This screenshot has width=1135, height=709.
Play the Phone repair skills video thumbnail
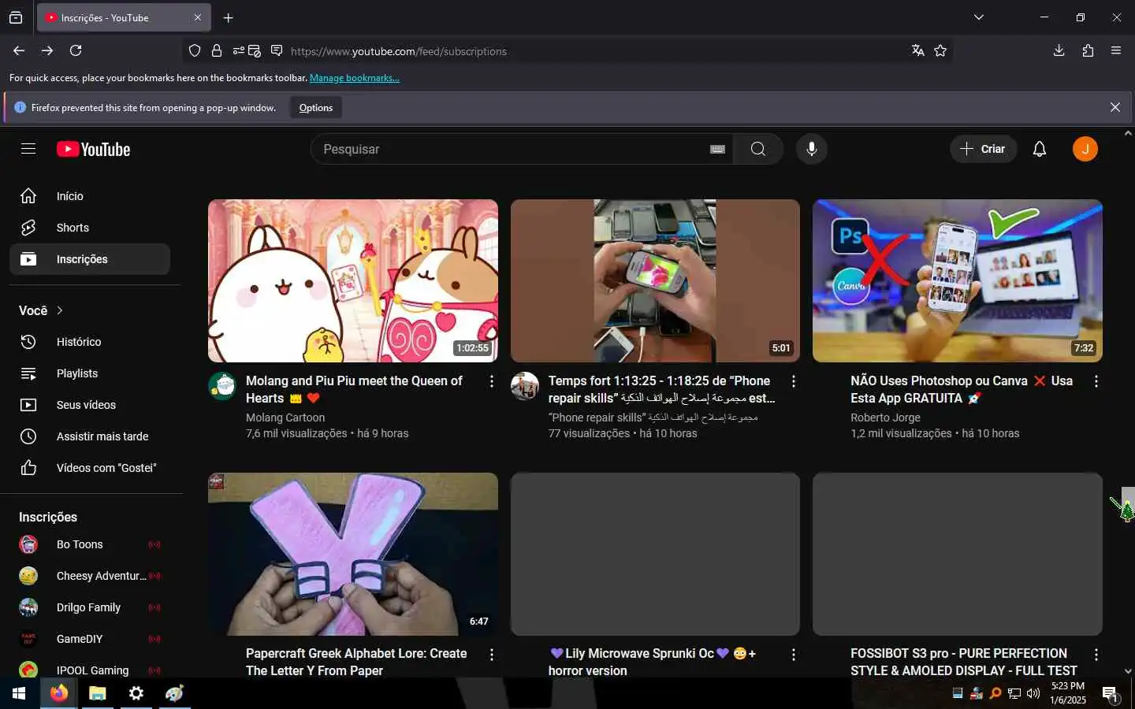coord(655,280)
